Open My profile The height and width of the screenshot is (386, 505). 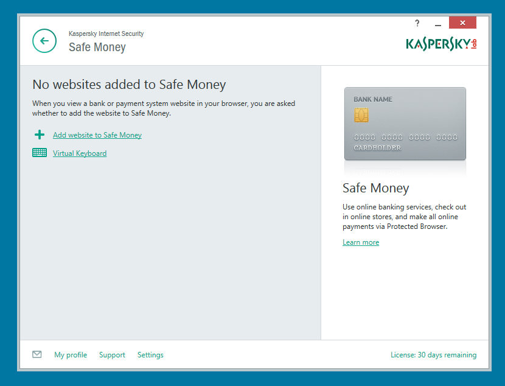pyautogui.click(x=71, y=355)
